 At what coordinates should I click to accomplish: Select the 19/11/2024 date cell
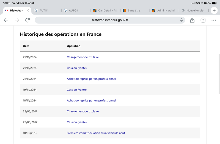pyautogui.click(x=30, y=90)
